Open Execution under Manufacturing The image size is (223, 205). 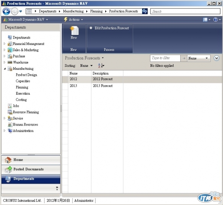[23, 93]
